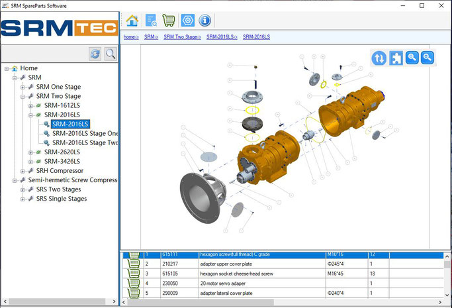The height and width of the screenshot is (308, 452).
Task: Click the SRM-2016LS-> breadcrumb link
Action: pos(222,37)
